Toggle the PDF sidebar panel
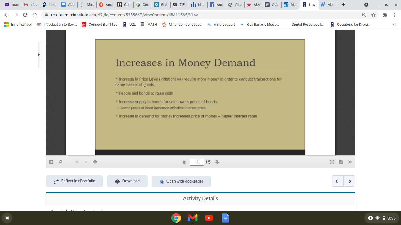401x225 pixels. (51, 162)
